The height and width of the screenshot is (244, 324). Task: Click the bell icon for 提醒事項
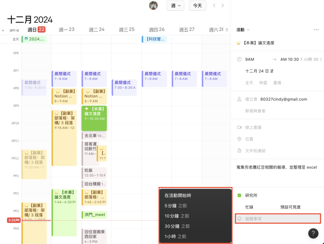240,218
